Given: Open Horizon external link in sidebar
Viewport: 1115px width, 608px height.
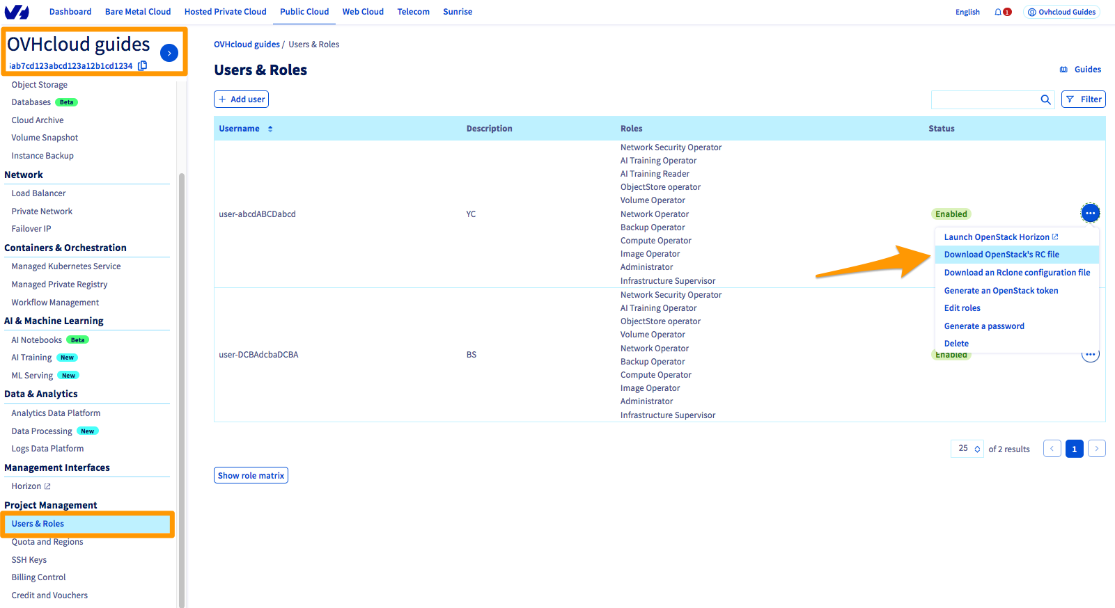Looking at the screenshot, I should tap(31, 486).
